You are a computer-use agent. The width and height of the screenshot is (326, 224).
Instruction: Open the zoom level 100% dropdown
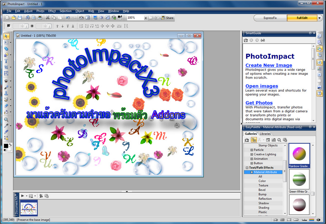click(145, 17)
